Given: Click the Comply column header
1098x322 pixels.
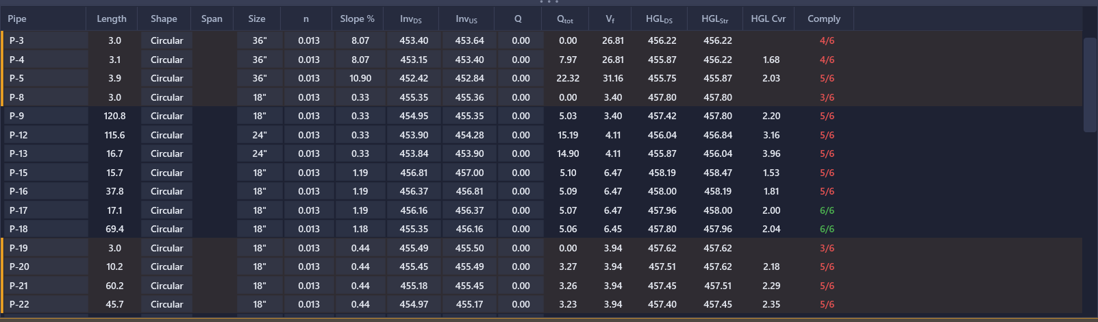Looking at the screenshot, I should 824,19.
